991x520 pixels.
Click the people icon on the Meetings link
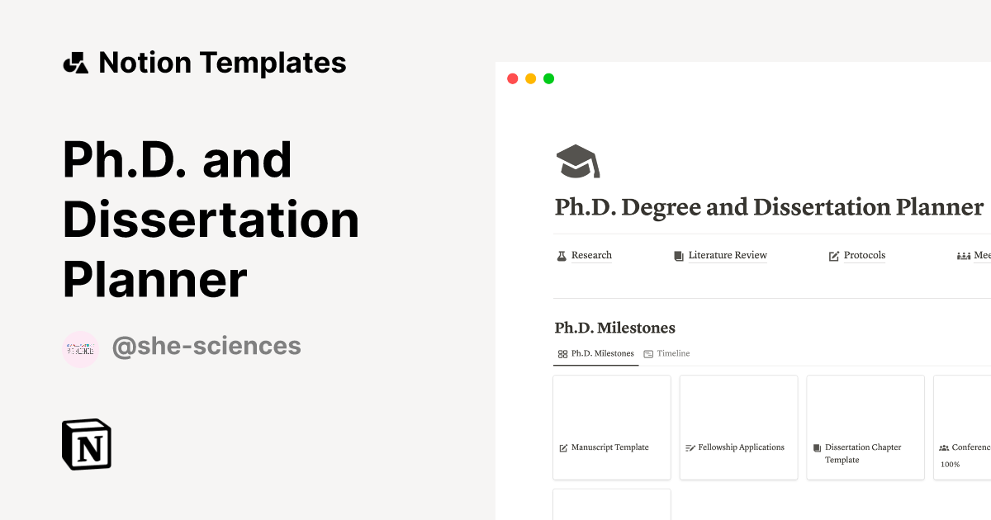click(x=963, y=255)
